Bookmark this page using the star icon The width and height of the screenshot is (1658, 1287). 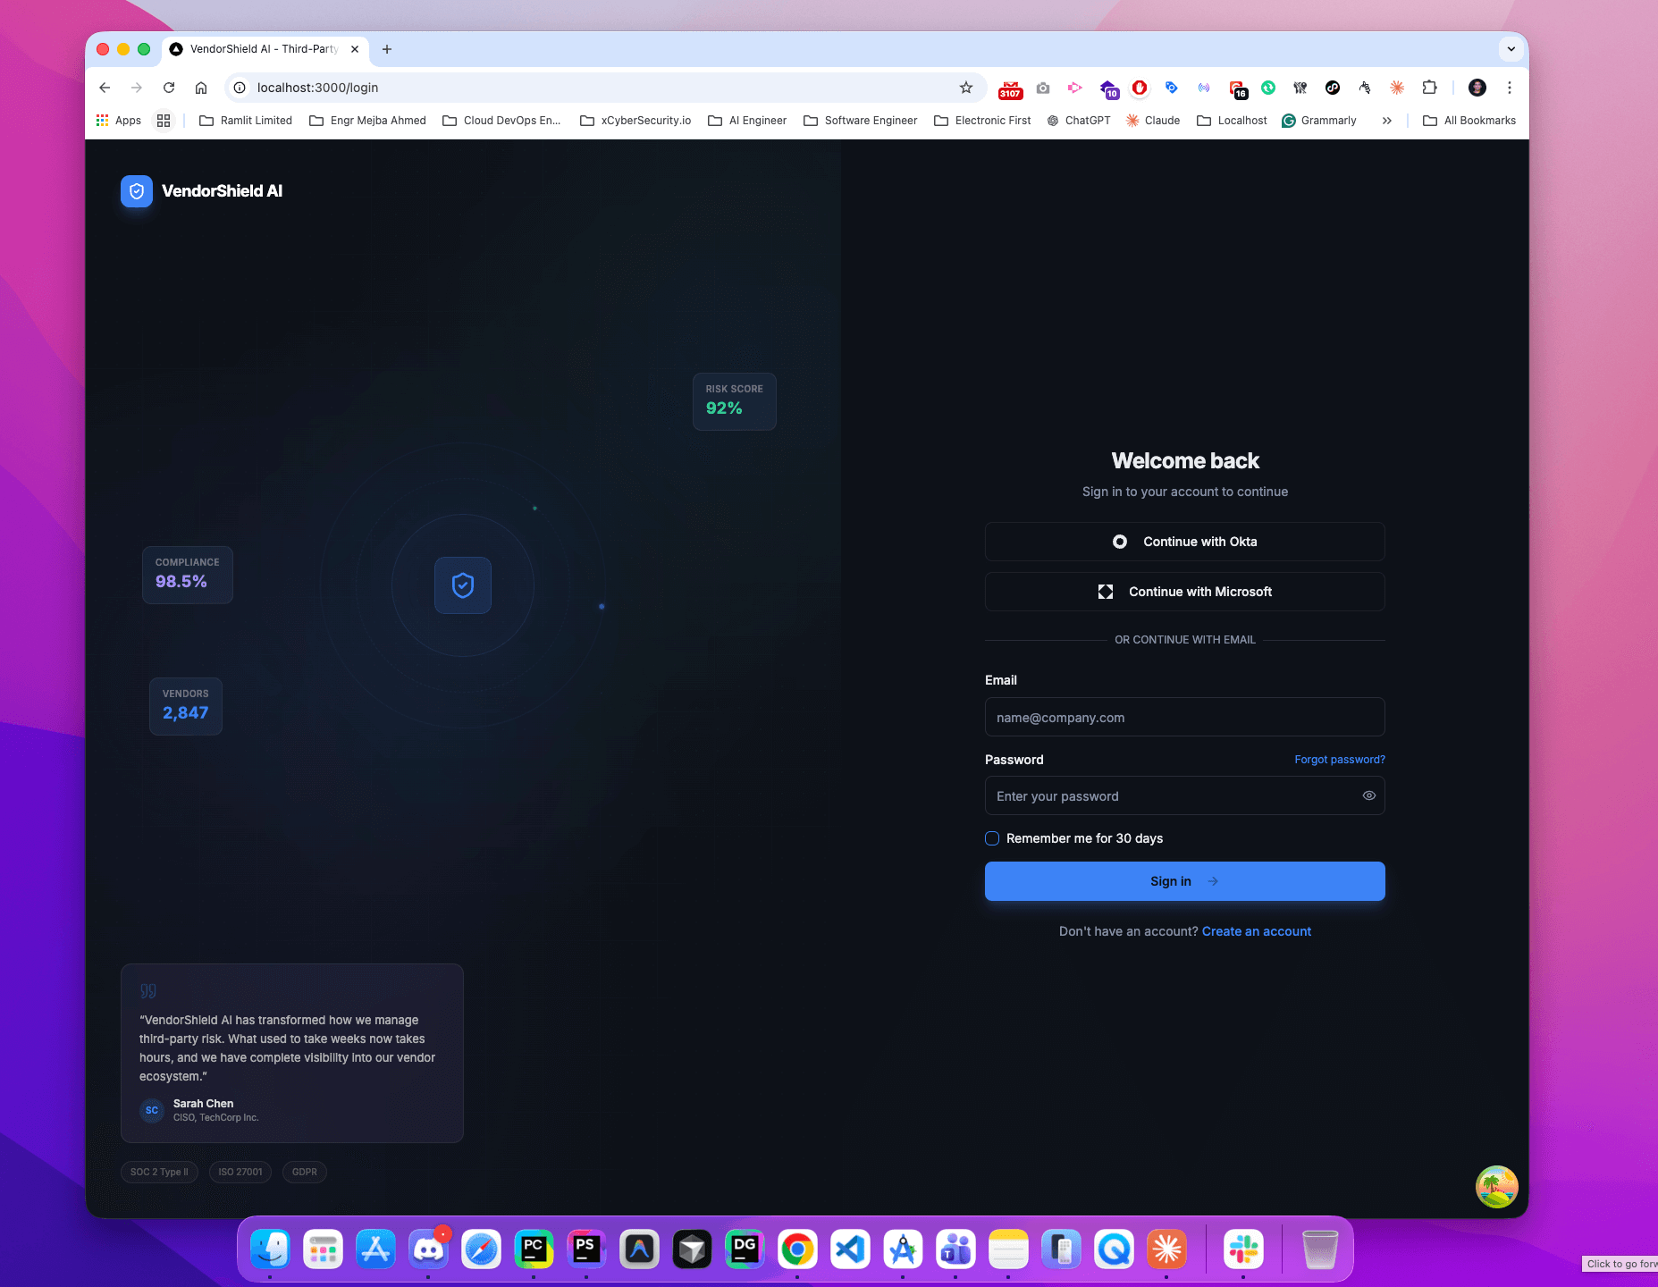[x=965, y=88]
